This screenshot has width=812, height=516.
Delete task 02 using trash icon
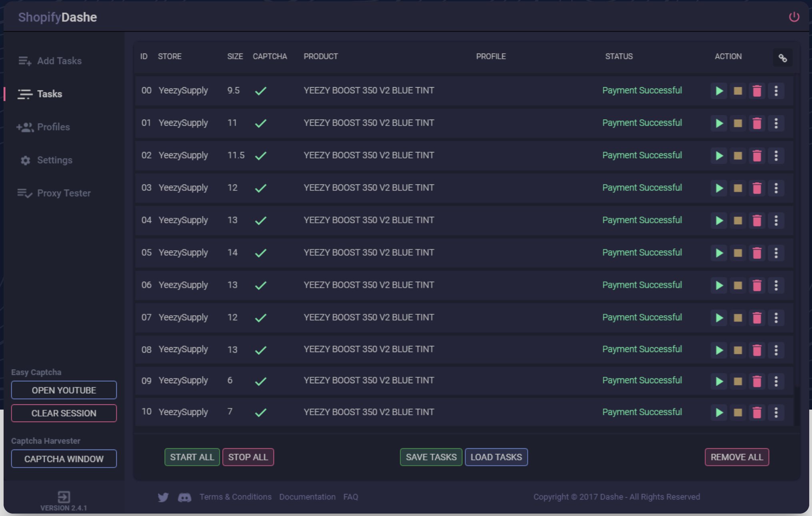(757, 156)
